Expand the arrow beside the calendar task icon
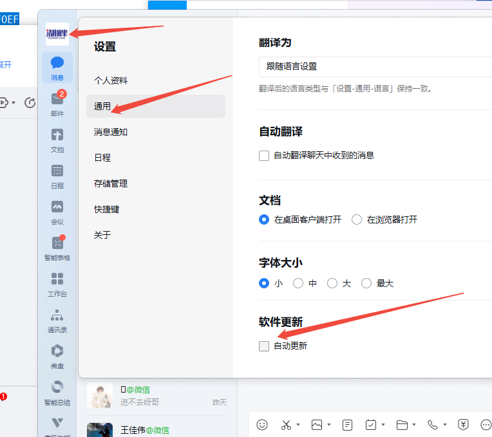Image resolution: width=492 pixels, height=437 pixels. (x=383, y=425)
